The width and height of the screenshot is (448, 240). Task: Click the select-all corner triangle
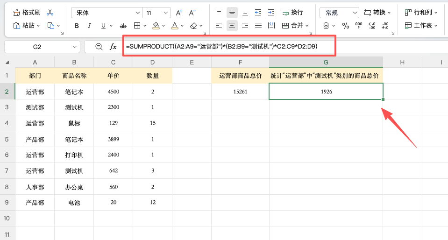[7, 62]
